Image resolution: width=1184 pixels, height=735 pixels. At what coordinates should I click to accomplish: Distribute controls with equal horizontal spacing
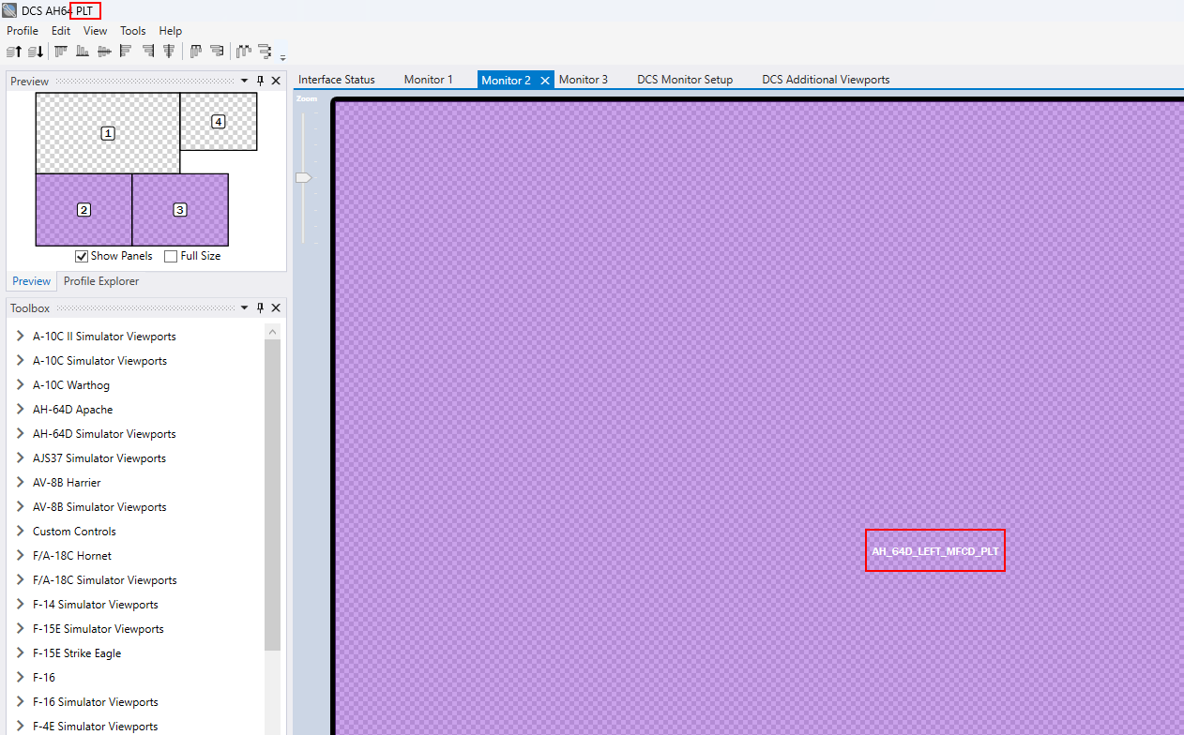point(244,51)
